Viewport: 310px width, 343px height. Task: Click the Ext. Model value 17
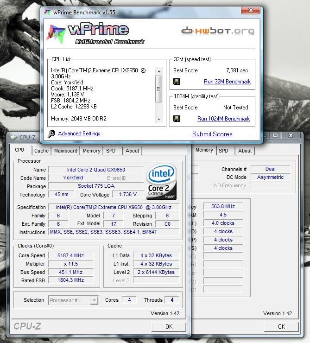pos(114,224)
